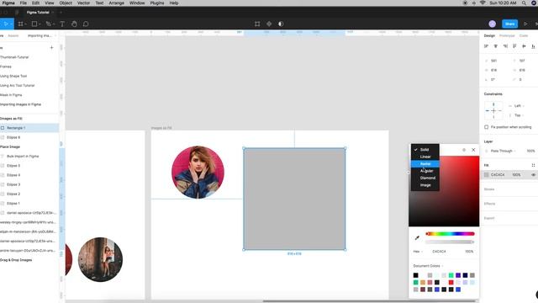This screenshot has width=538, height=303.
Task: Select Rectangle 1 layer
Action: coord(29,128)
